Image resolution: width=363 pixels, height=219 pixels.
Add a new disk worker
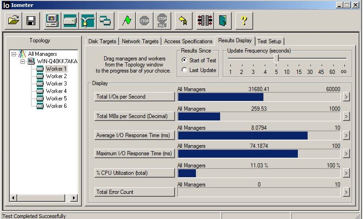(70, 21)
